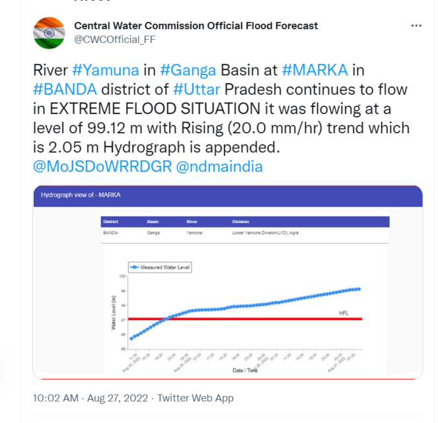The width and height of the screenshot is (438, 423).
Task: Open the tweet's three-dot more menu
Action: click(x=416, y=26)
